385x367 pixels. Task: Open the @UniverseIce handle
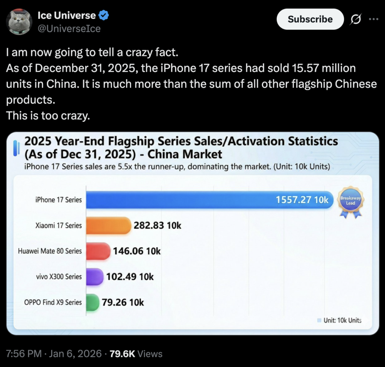point(70,29)
